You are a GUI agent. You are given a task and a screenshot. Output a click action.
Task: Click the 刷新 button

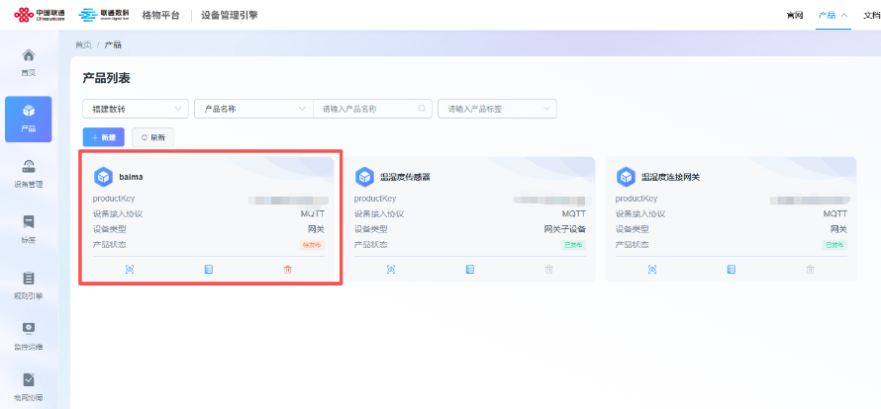click(152, 137)
